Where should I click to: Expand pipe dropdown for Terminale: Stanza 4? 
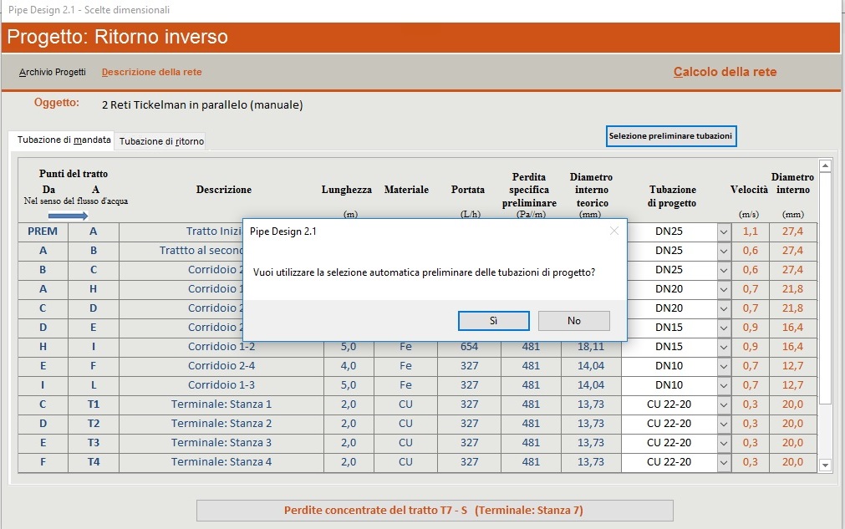point(724,463)
